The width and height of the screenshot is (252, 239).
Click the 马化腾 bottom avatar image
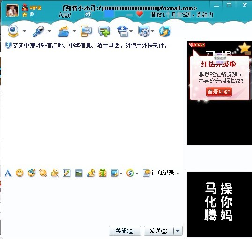pyautogui.click(x=219, y=204)
